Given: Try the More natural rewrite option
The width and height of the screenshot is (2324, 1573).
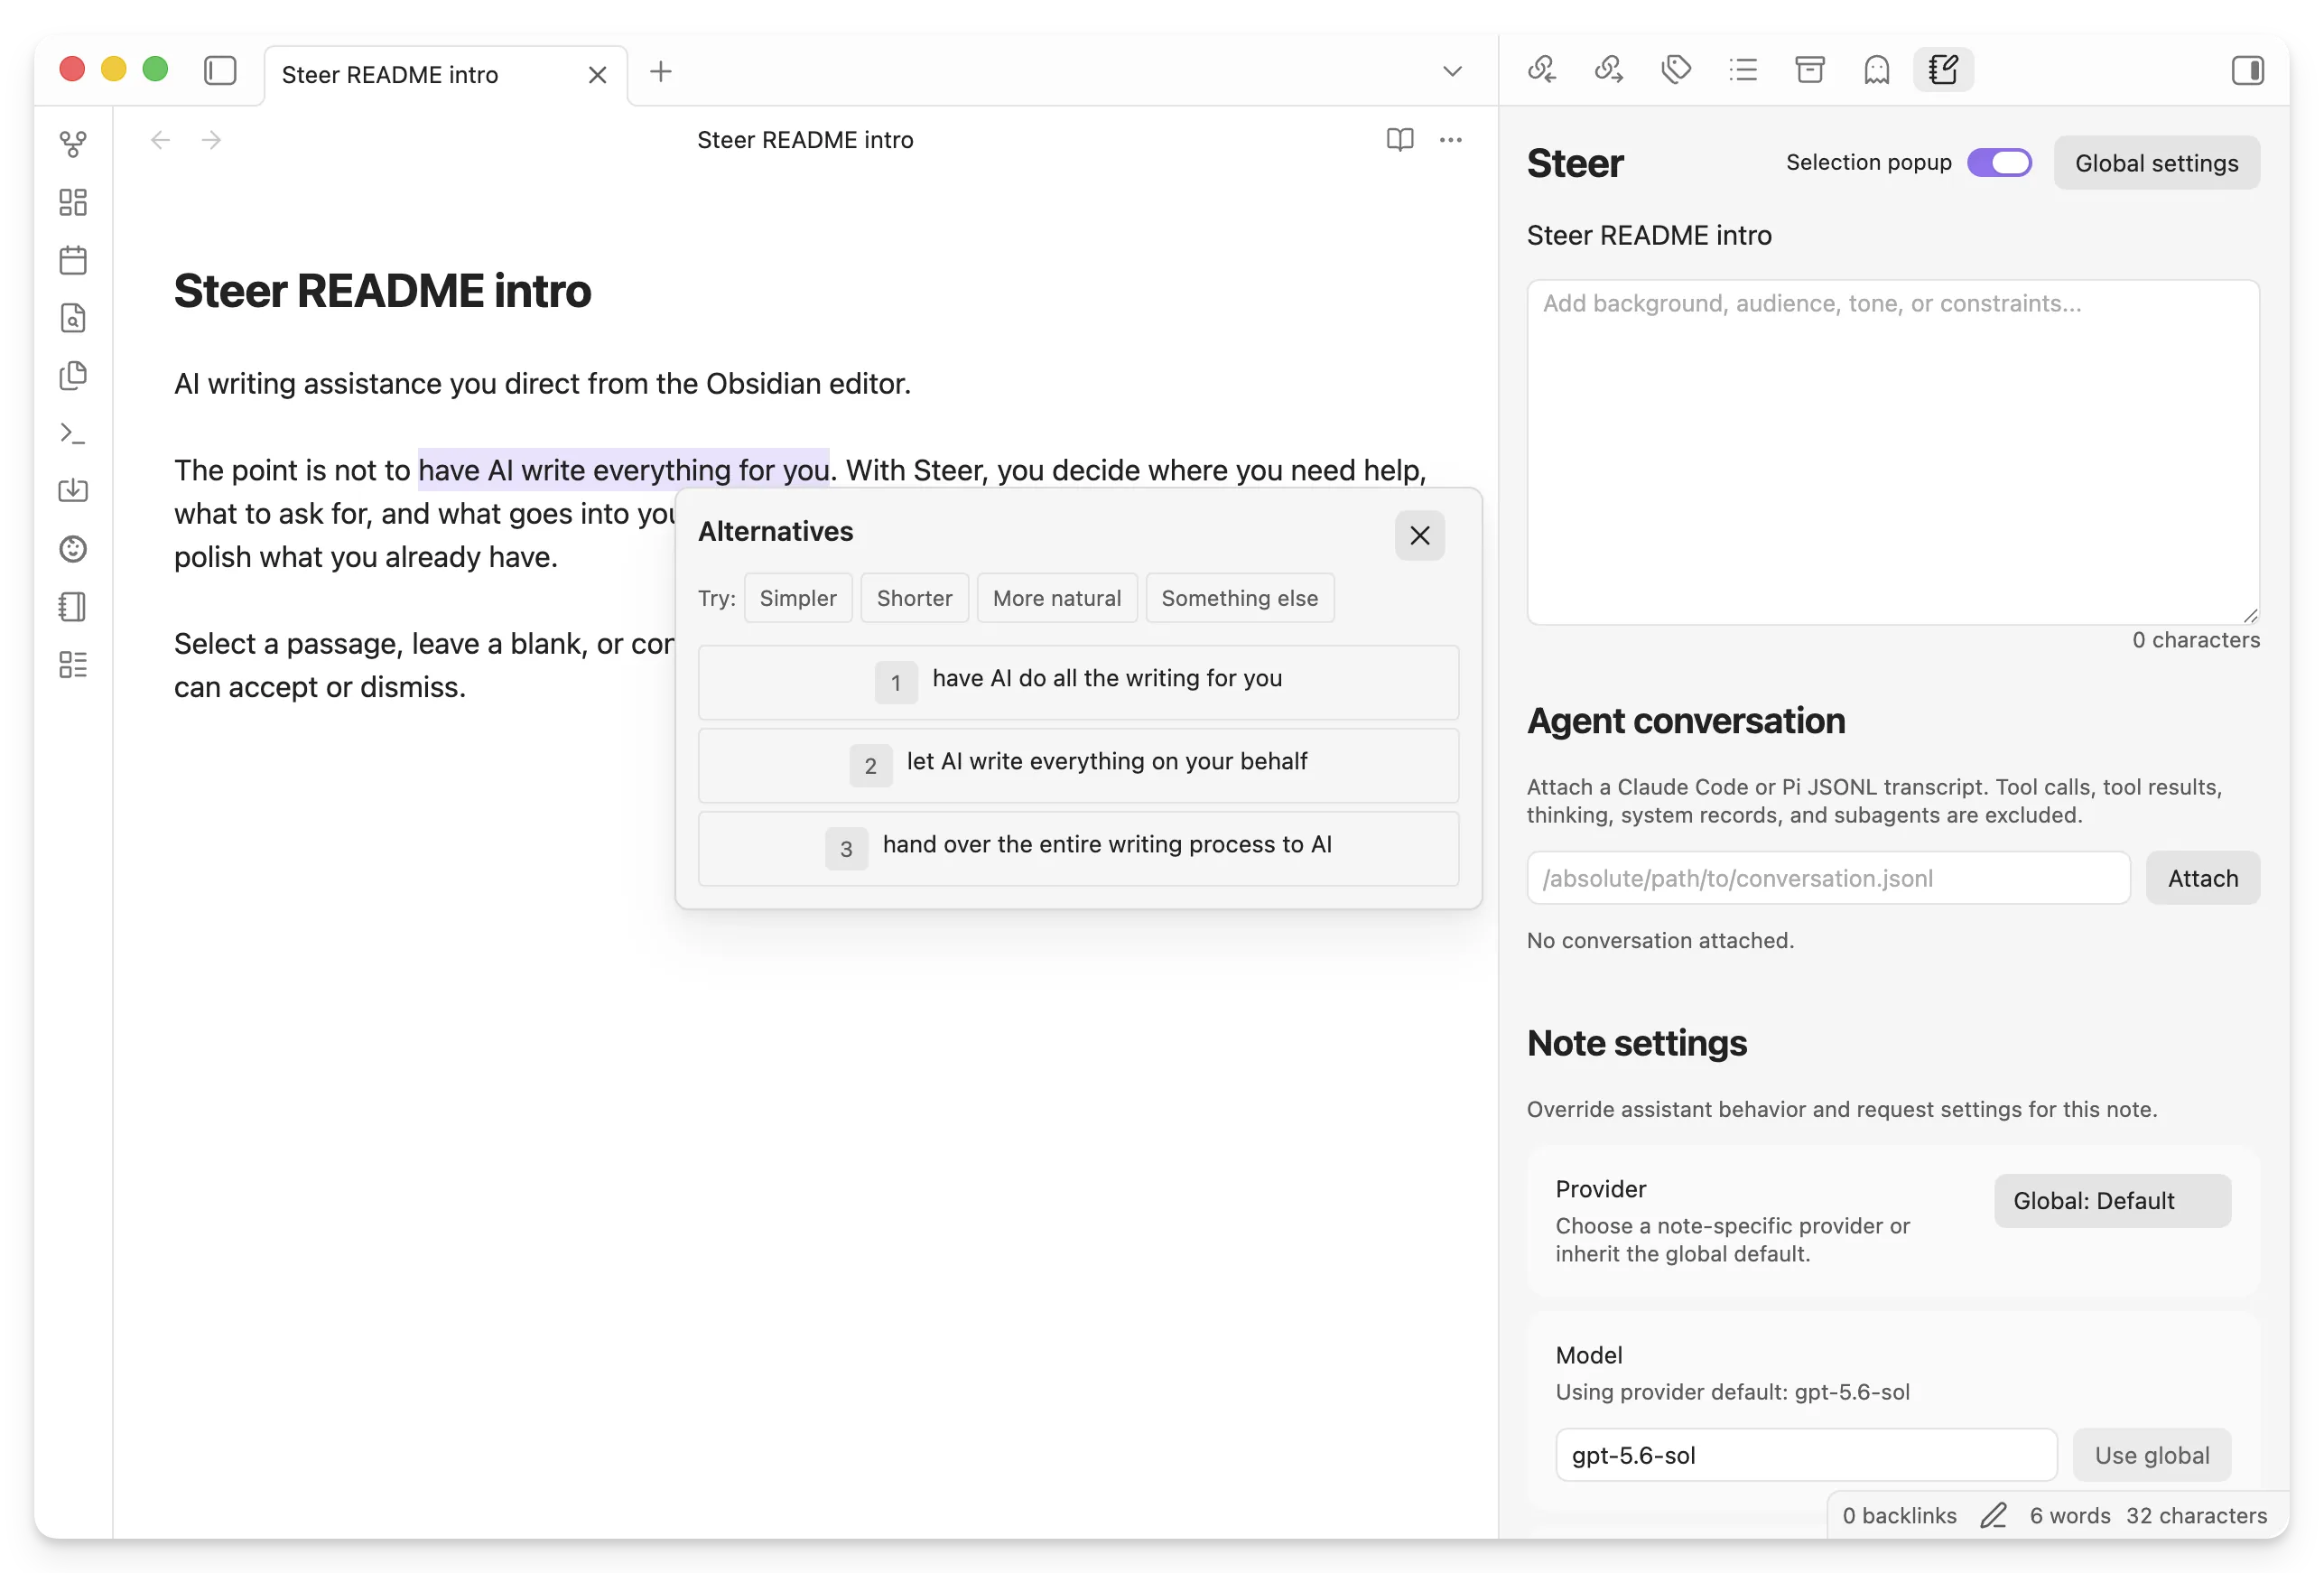Looking at the screenshot, I should pos(1057,598).
